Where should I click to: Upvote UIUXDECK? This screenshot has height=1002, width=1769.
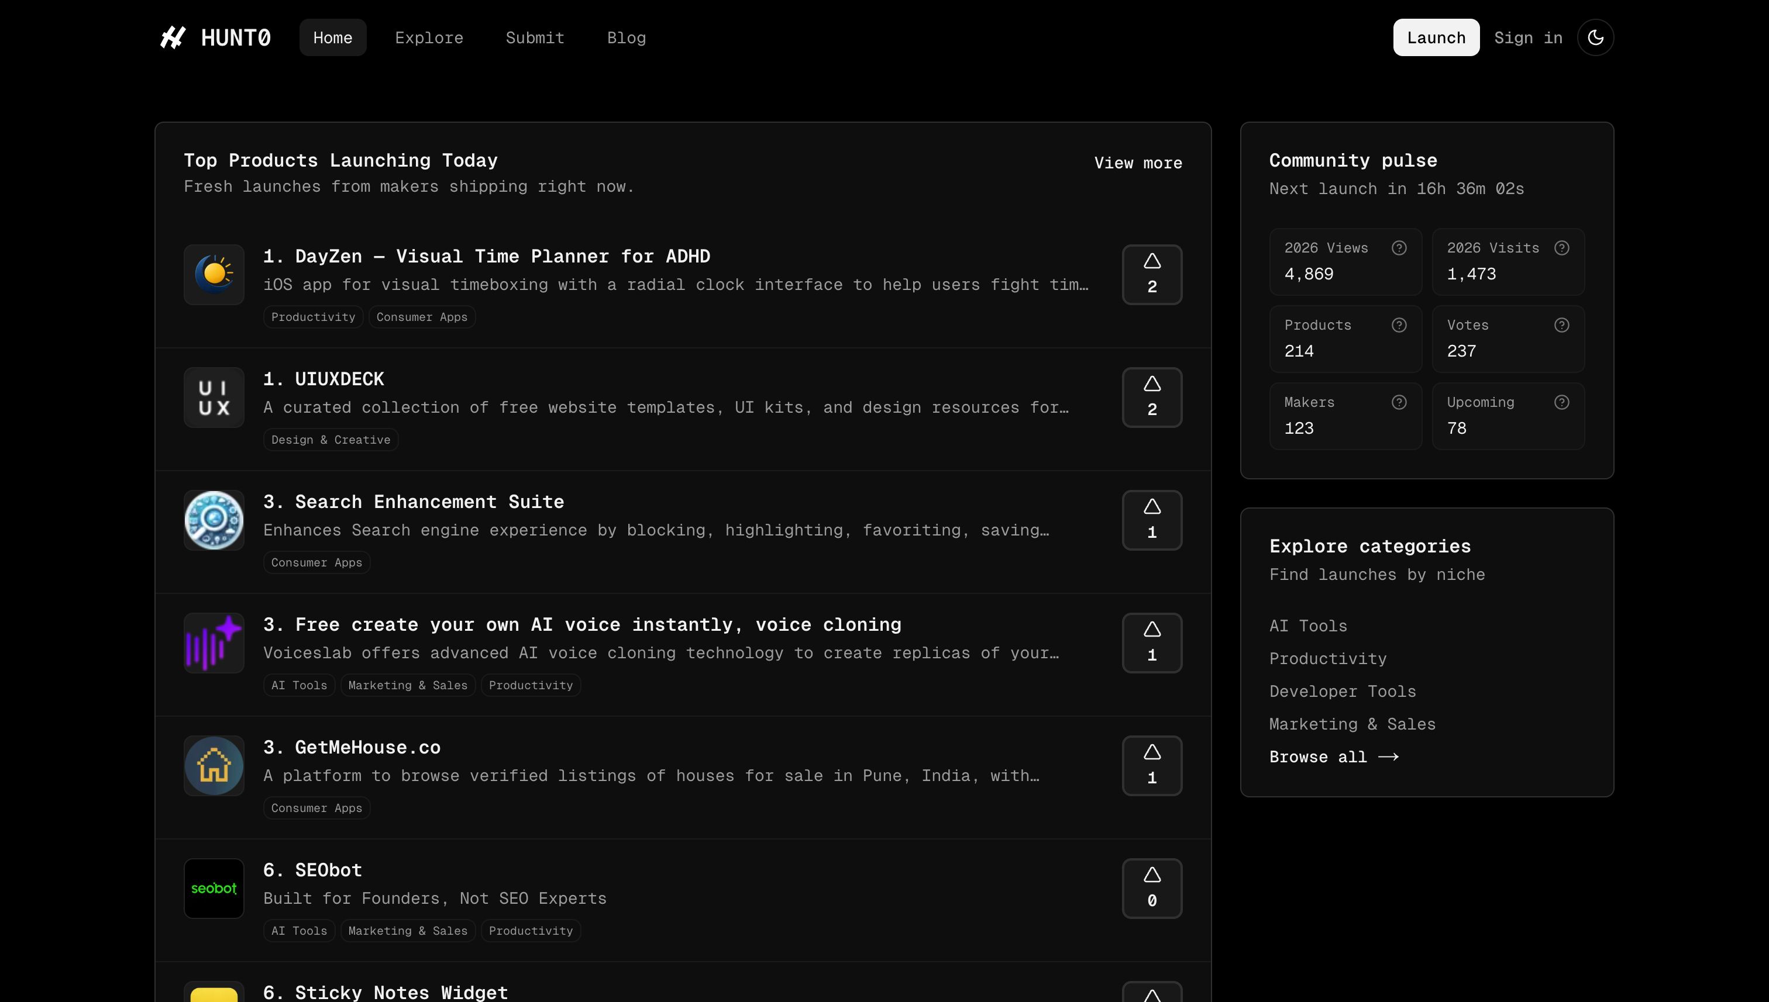1151,397
